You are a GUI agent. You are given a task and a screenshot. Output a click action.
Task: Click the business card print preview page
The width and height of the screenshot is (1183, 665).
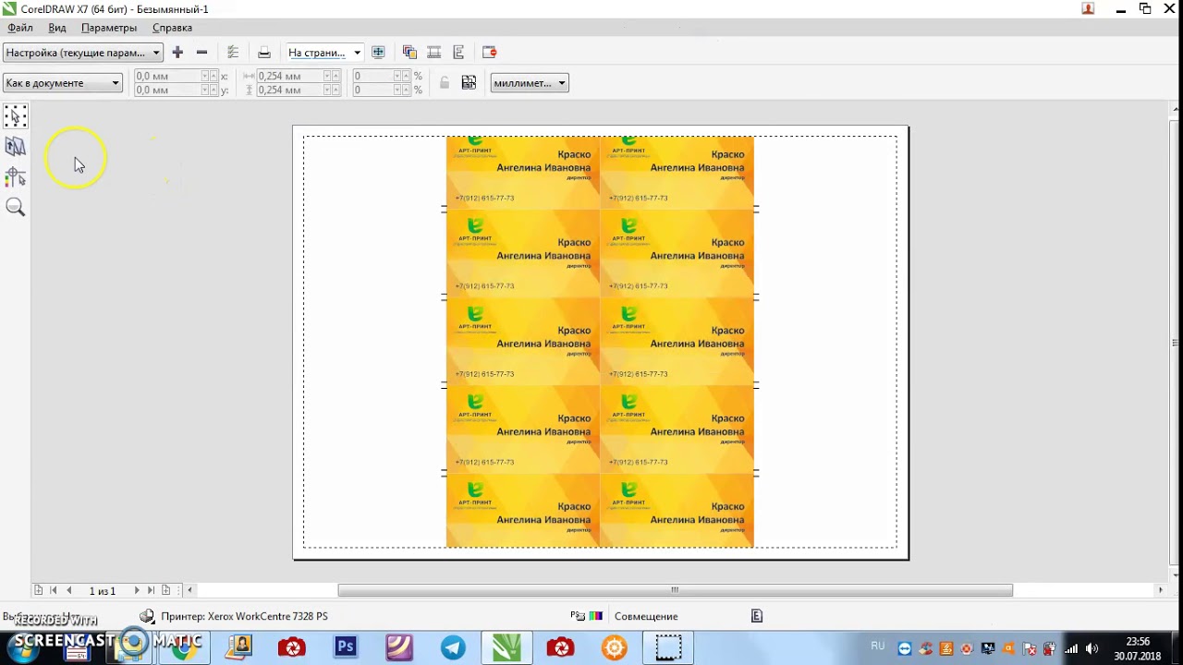coord(601,342)
